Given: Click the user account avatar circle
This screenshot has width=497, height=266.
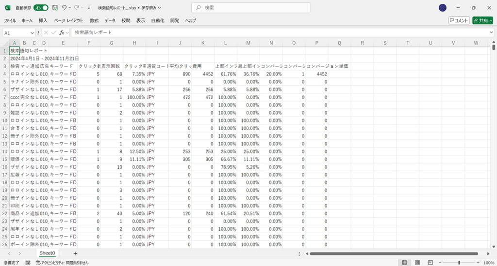Looking at the screenshot, I should tap(442, 8).
